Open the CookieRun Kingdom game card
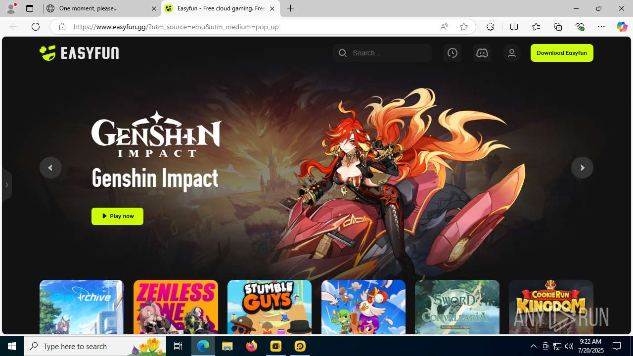Image resolution: width=633 pixels, height=356 pixels. 551,307
